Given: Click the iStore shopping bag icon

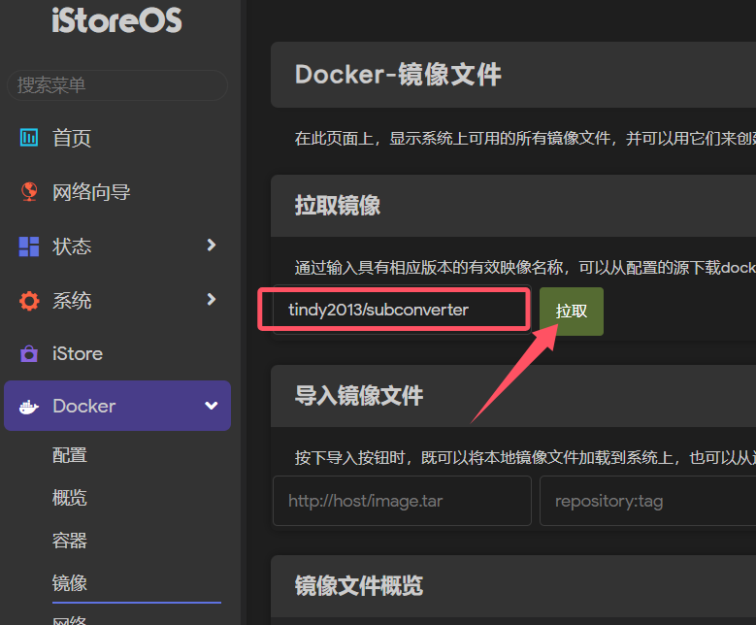Looking at the screenshot, I should click(x=29, y=354).
